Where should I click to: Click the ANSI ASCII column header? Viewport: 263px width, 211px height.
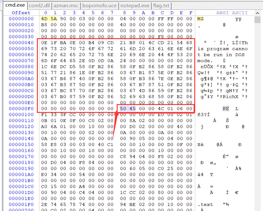coord(232,13)
